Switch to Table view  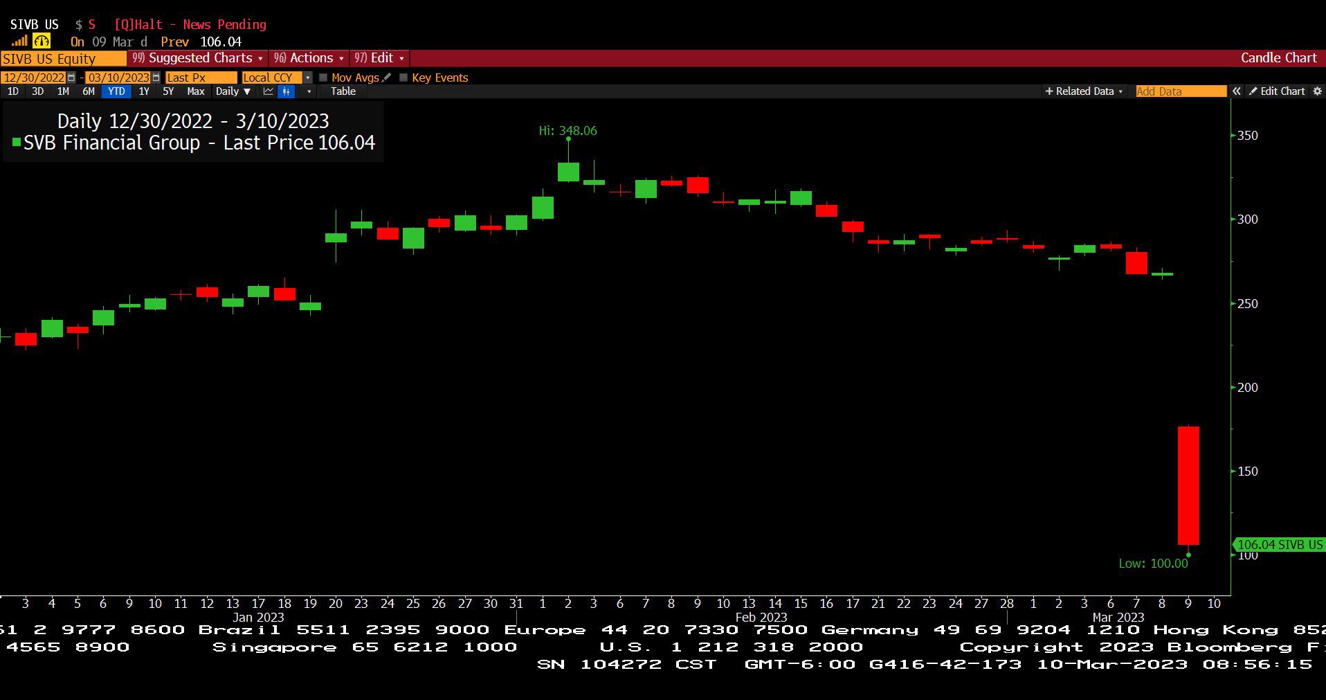coord(343,91)
